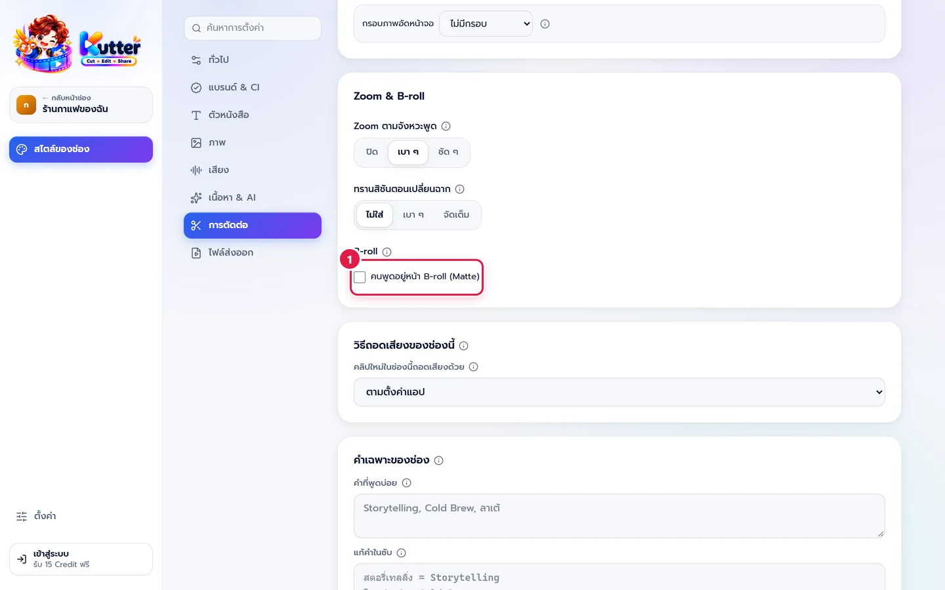Image resolution: width=945 pixels, height=590 pixels.
Task: Click the info icon next to ทรานสิชันตอนเปลี่ยนฉาก
Action: point(459,189)
